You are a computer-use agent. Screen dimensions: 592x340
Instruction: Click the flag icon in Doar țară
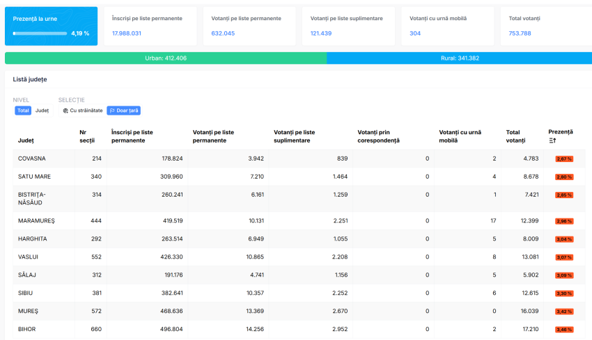coord(112,111)
